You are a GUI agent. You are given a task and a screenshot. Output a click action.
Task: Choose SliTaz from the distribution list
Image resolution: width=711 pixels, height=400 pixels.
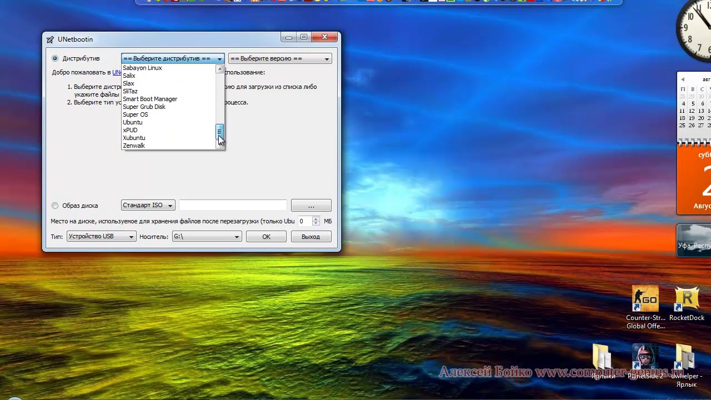click(x=169, y=91)
